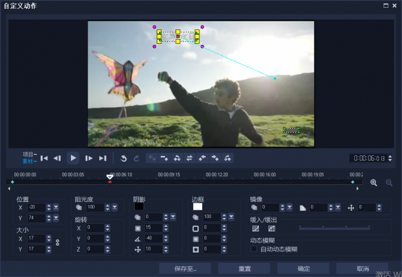Zoom out the key frame timeline
Viewport: 402px width, 277px height.
[389, 183]
